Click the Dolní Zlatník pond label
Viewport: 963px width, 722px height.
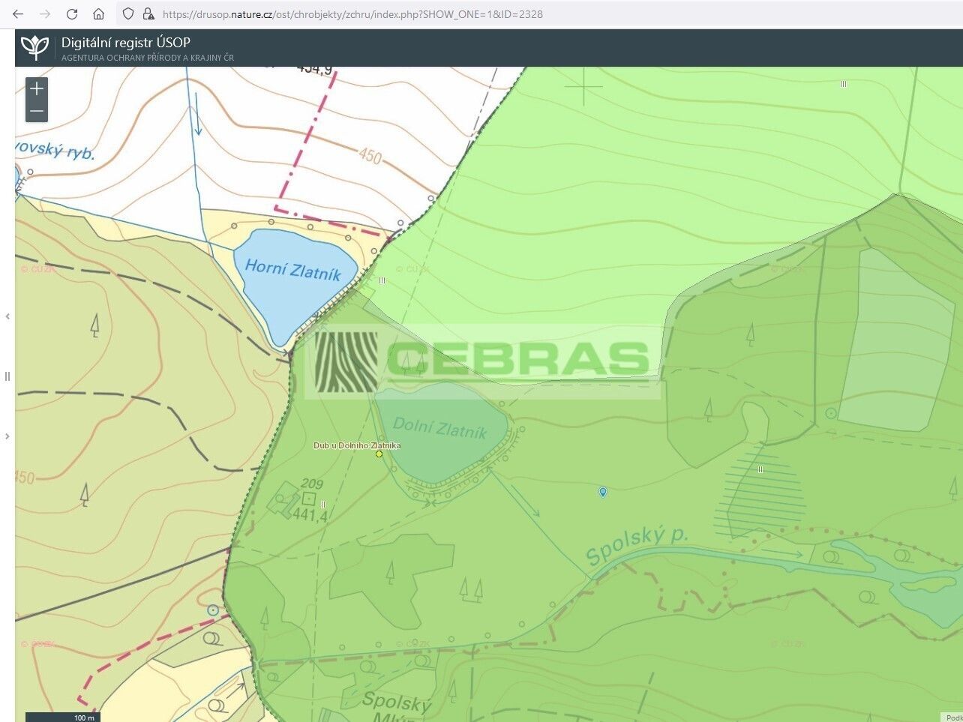coord(440,427)
